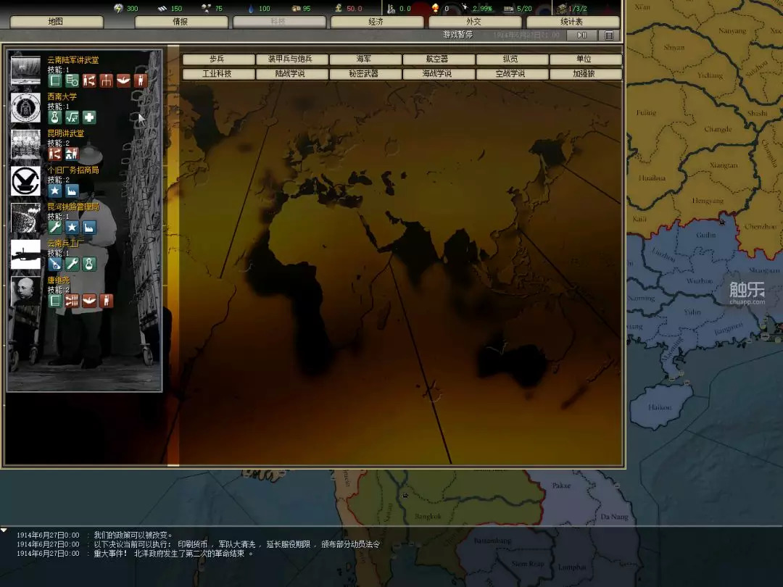The image size is (783, 587).
Task: Click the wrench skill icon under 昆河铁路管理局
Action: (55, 227)
